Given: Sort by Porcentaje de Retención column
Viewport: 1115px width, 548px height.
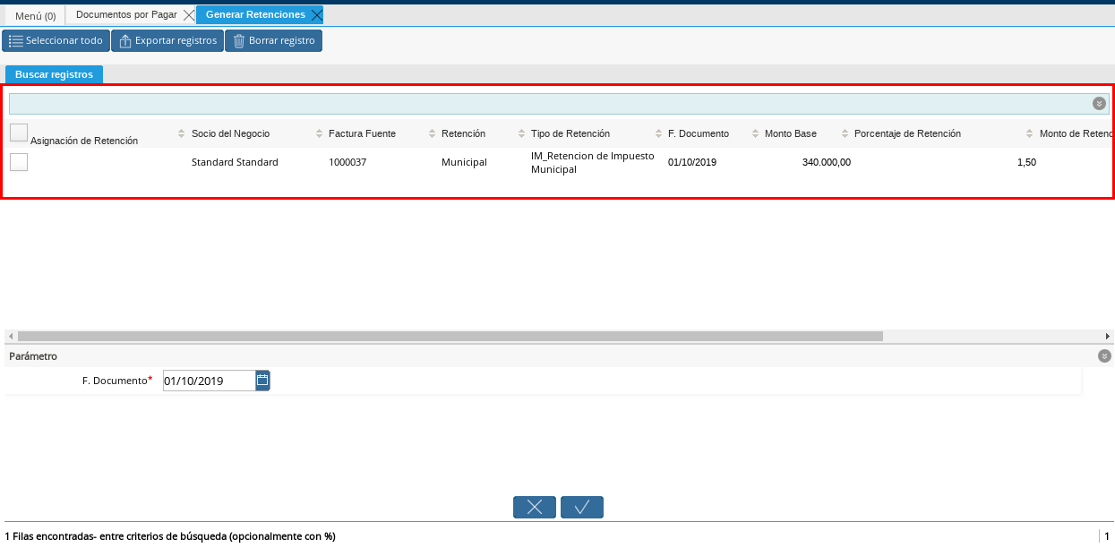Looking at the screenshot, I should point(907,133).
